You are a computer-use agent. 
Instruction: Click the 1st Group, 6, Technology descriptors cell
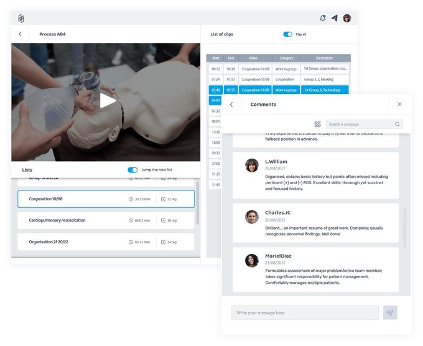tap(325, 90)
